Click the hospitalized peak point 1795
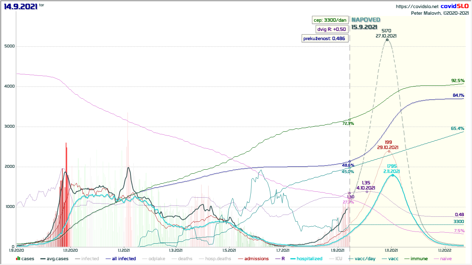 point(392,175)
